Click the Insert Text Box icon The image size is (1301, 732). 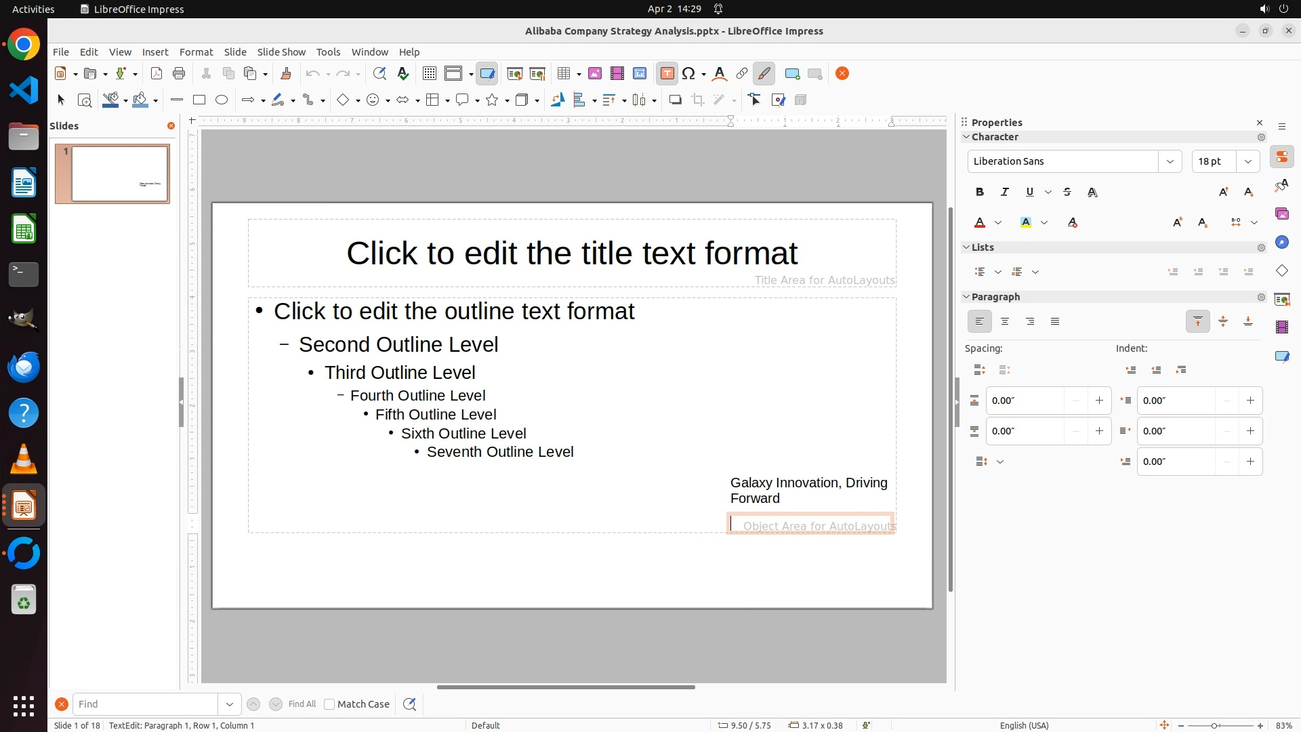(667, 73)
